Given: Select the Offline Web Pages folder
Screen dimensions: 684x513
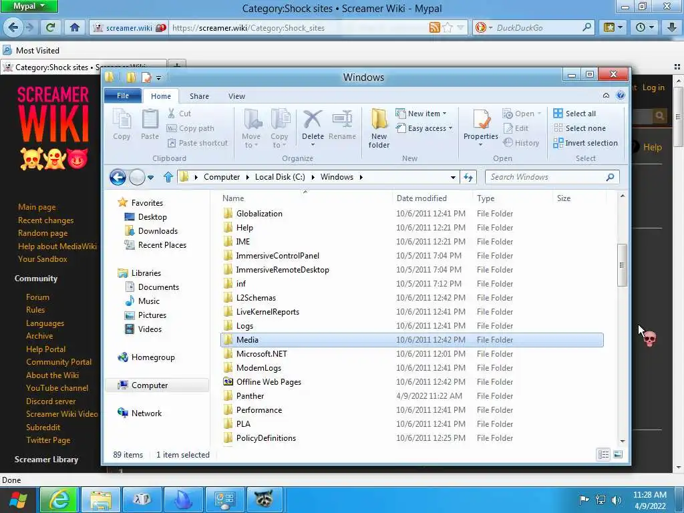Looking at the screenshot, I should 411,382.
